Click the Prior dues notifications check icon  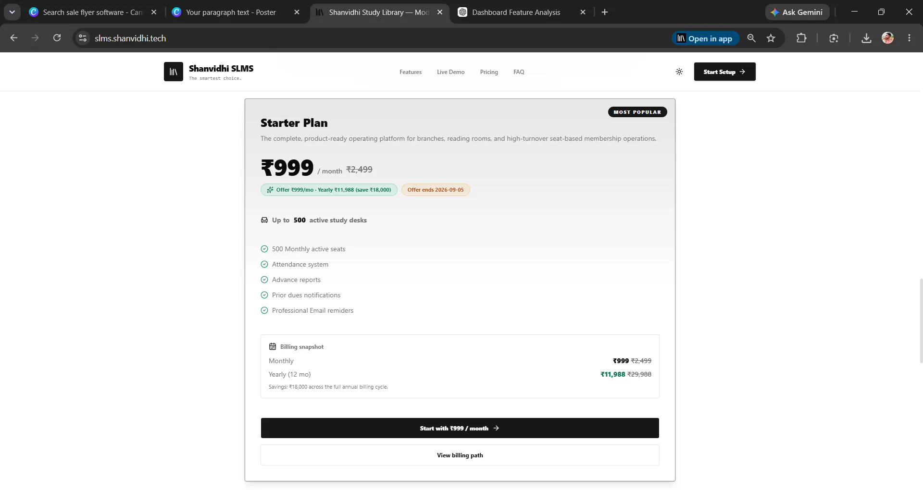264,295
